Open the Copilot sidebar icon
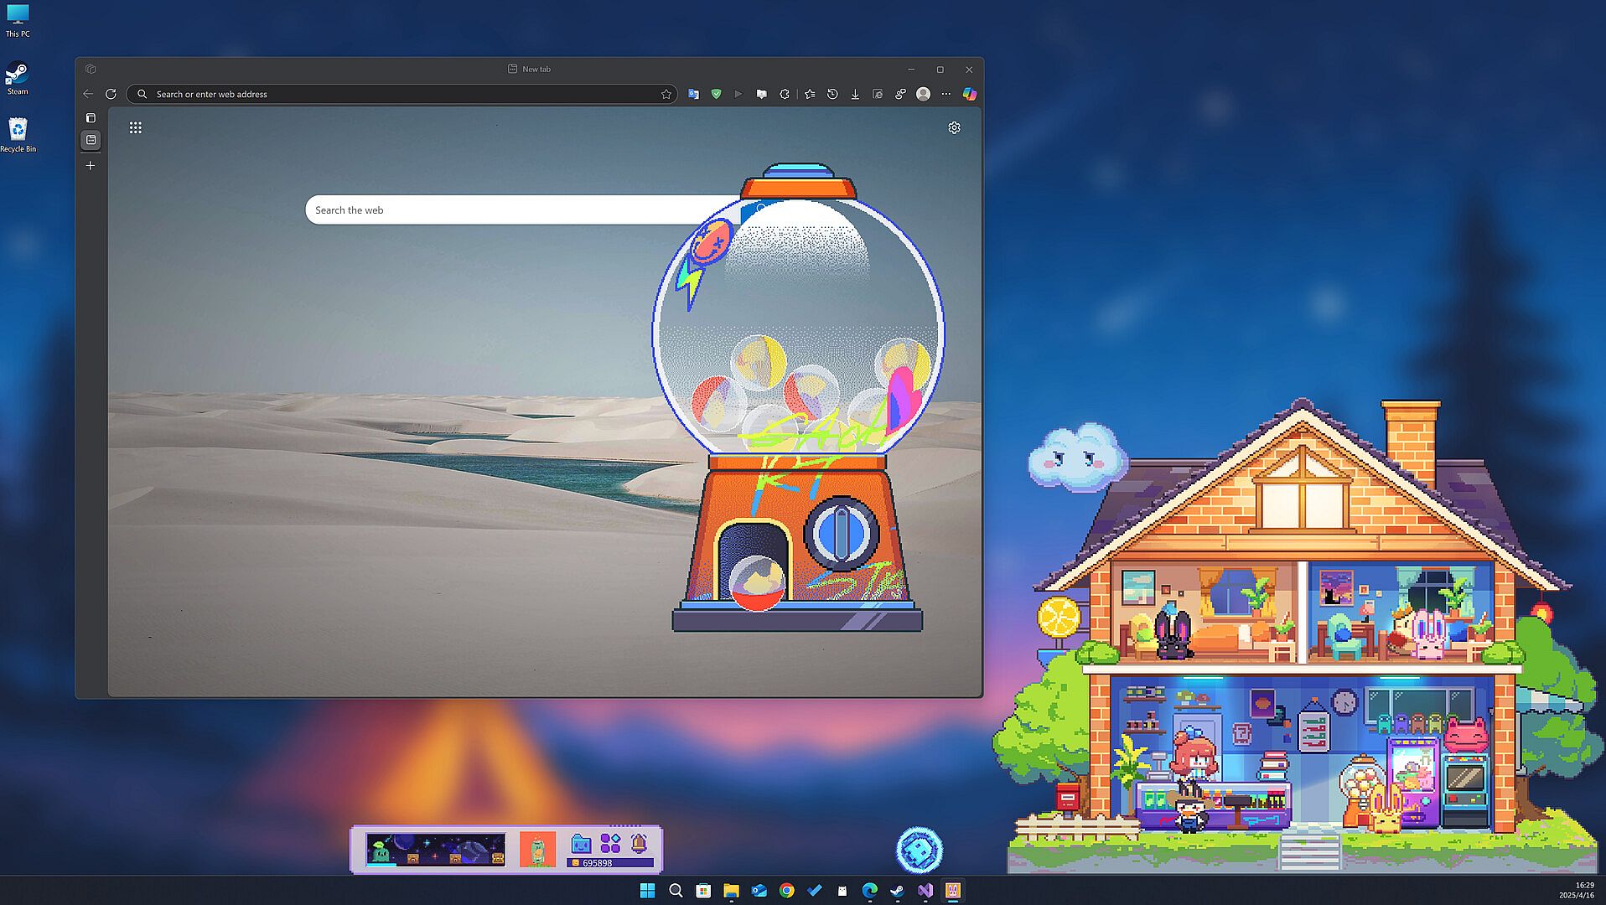The height and width of the screenshot is (905, 1606). coord(970,94)
